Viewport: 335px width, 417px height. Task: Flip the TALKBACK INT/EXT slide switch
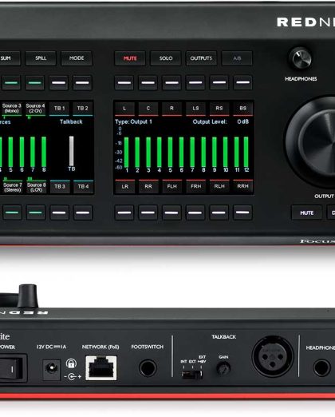191,375
